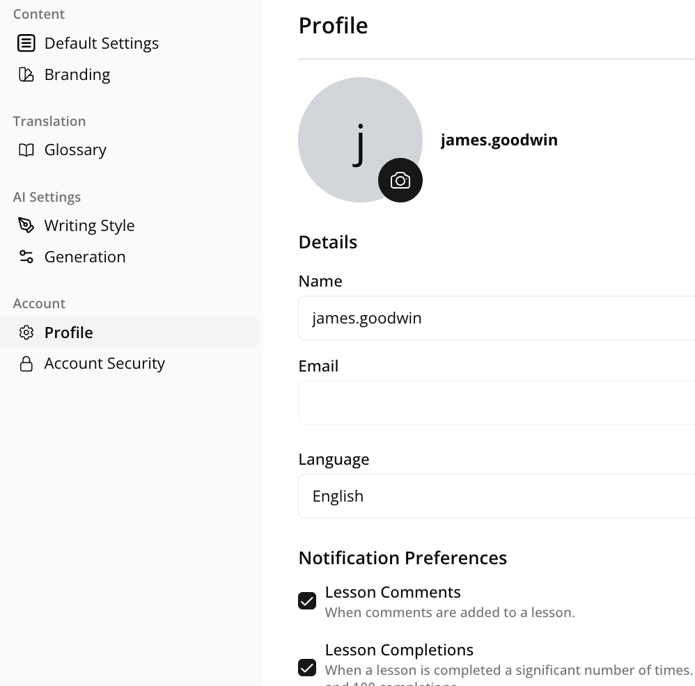This screenshot has width=695, height=686.
Task: Click the empty Email field
Action: [x=496, y=403]
